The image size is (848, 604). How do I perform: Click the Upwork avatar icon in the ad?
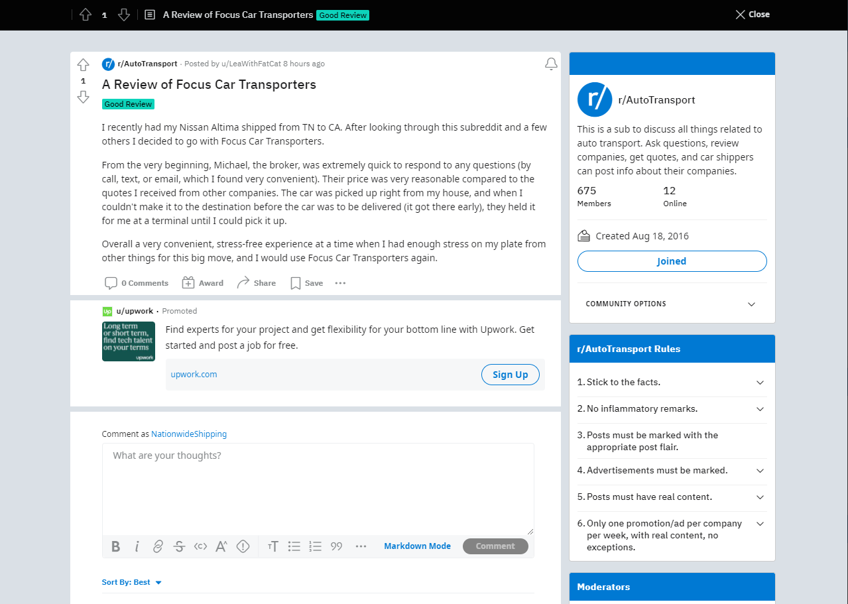point(107,311)
